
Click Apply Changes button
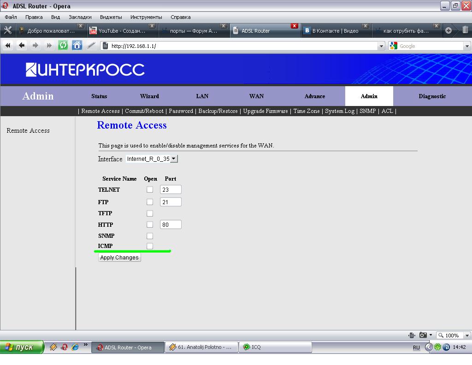click(119, 258)
